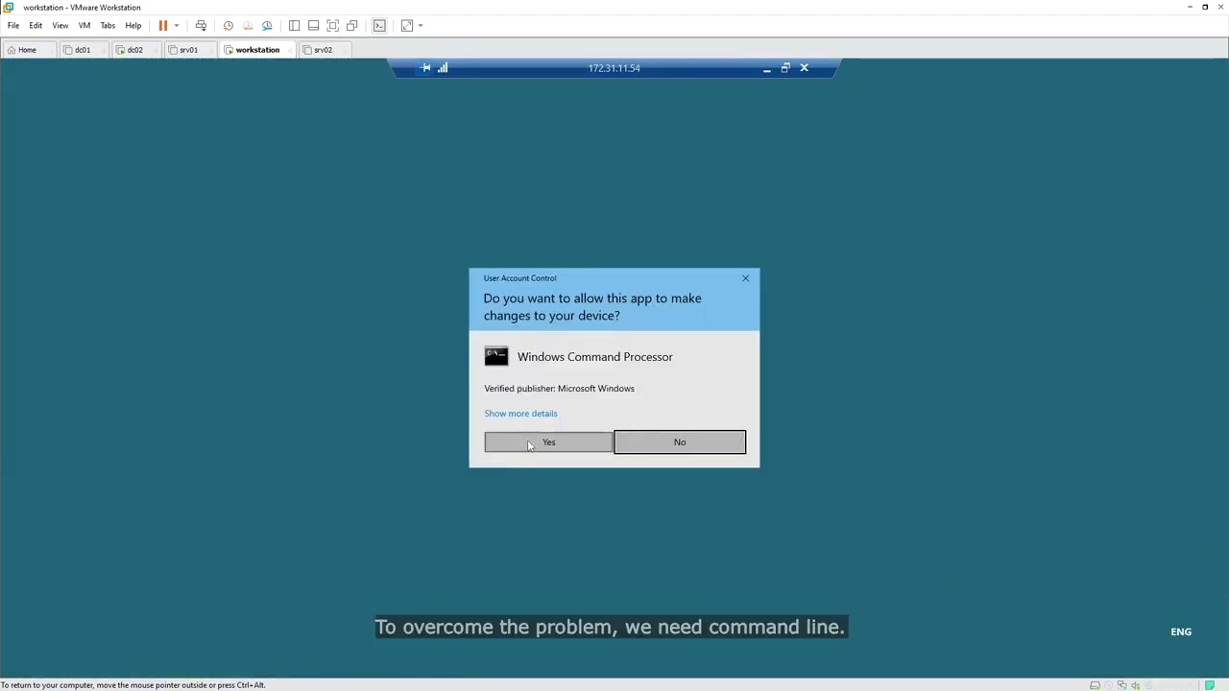Screen dimensions: 1229x691
Task: Open the Show more details link
Action: pyautogui.click(x=520, y=414)
